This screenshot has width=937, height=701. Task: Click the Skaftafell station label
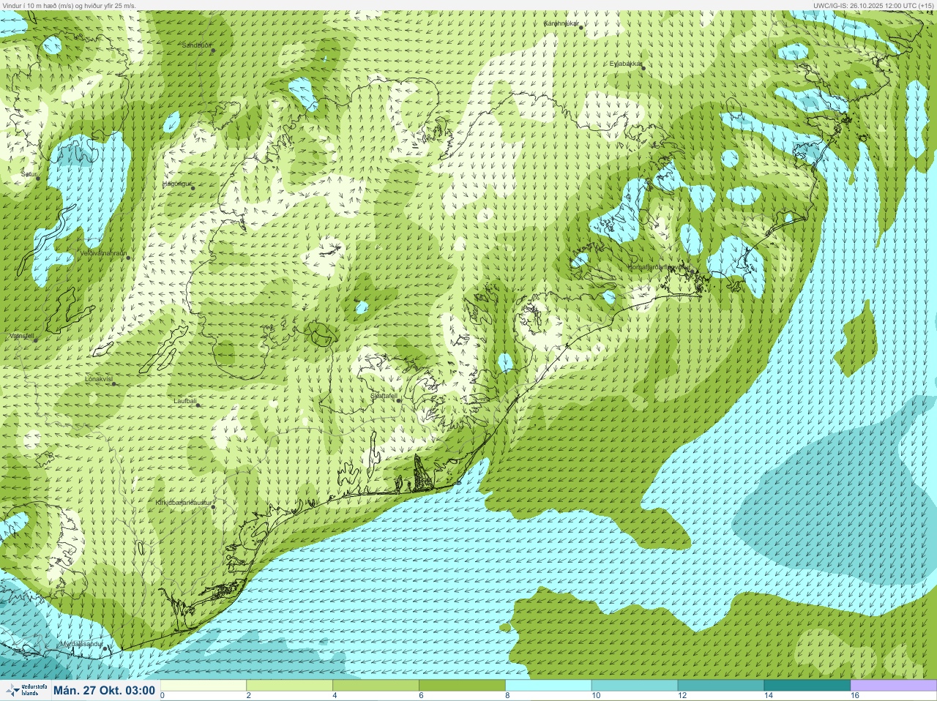(384, 396)
